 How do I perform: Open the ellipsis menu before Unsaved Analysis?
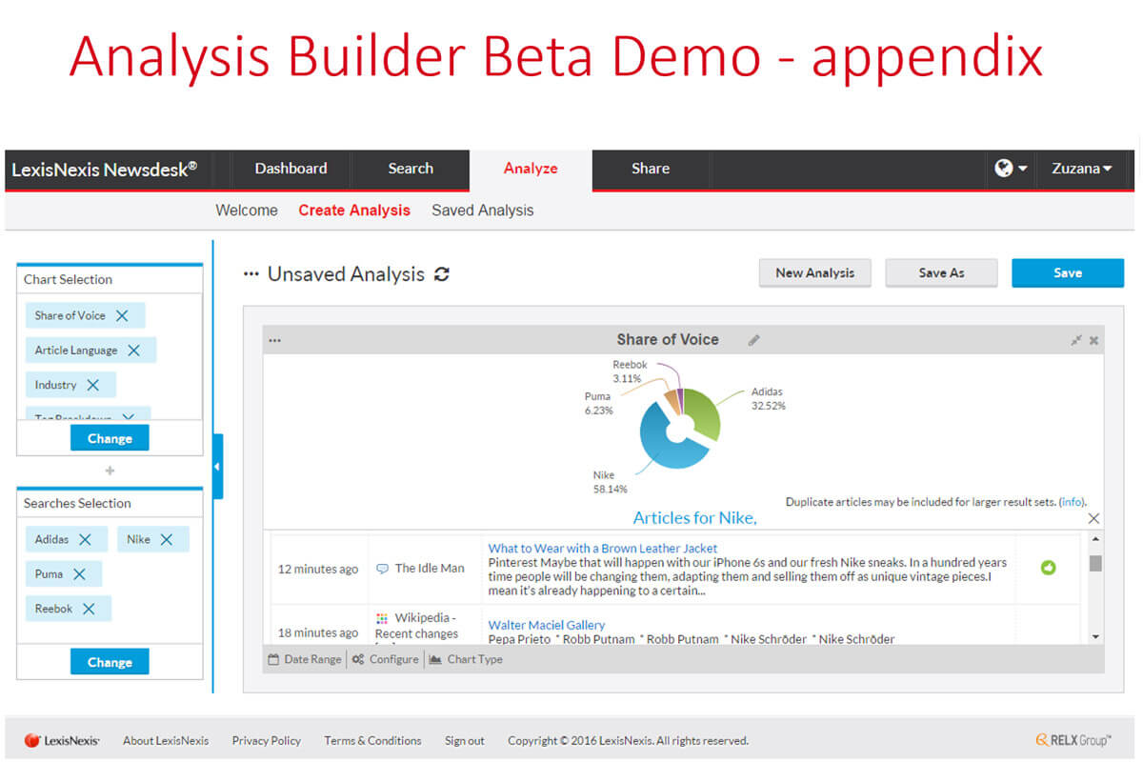(251, 274)
